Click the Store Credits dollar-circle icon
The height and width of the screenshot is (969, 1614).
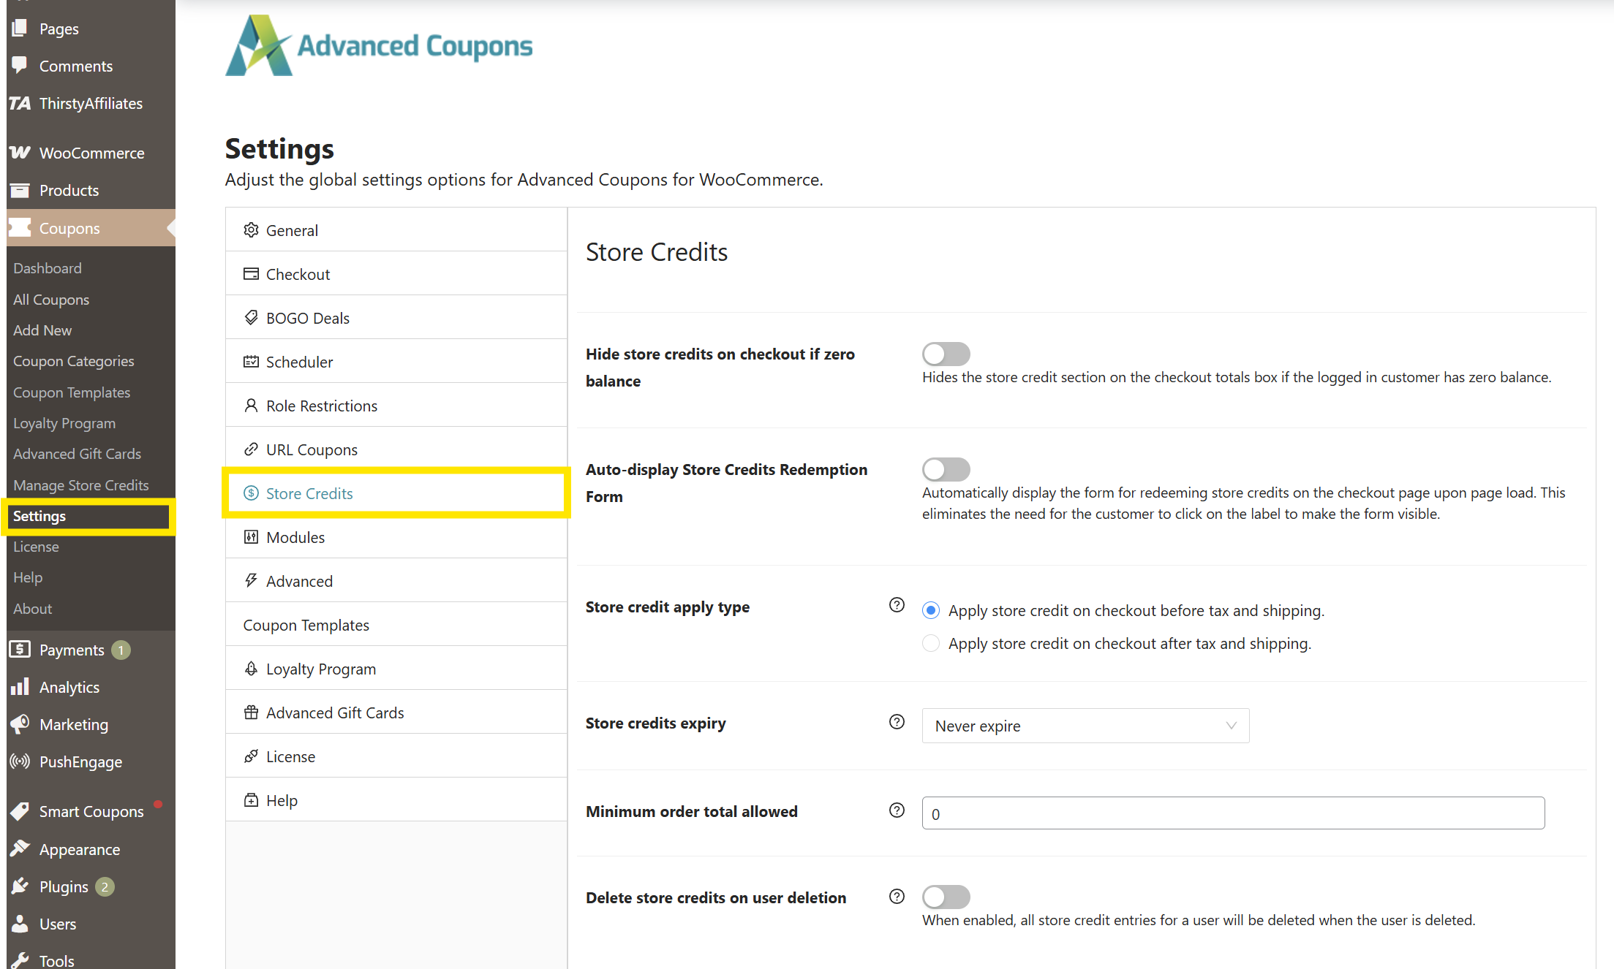pyautogui.click(x=251, y=493)
